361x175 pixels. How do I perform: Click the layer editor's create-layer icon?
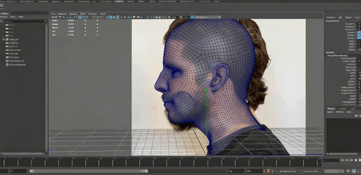pyautogui.click(x=356, y=116)
